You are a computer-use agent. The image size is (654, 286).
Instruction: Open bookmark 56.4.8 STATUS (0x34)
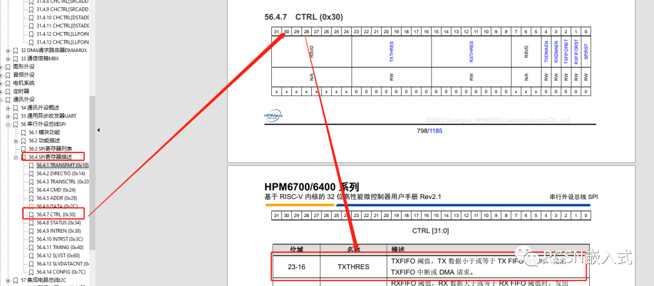58,223
